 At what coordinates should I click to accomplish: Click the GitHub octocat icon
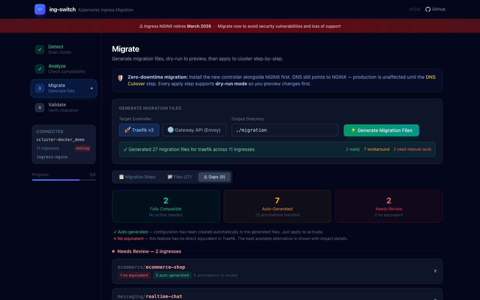coord(428,9)
